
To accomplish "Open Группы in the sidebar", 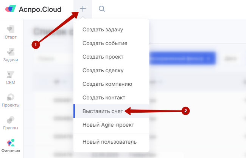I will tap(11, 123).
